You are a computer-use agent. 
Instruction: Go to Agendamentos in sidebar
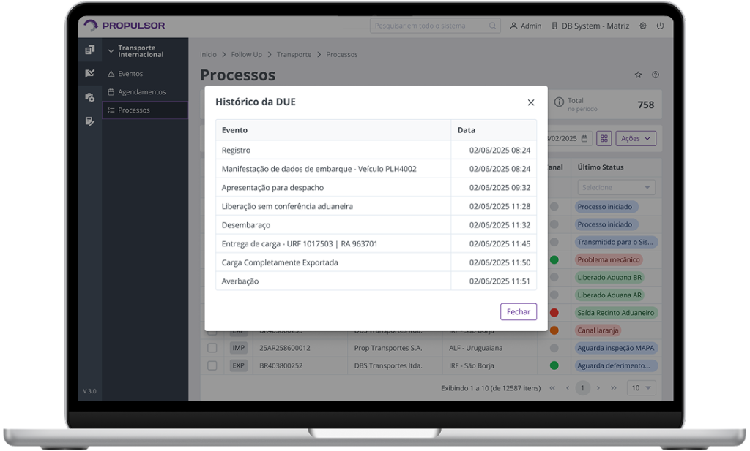[x=141, y=92]
